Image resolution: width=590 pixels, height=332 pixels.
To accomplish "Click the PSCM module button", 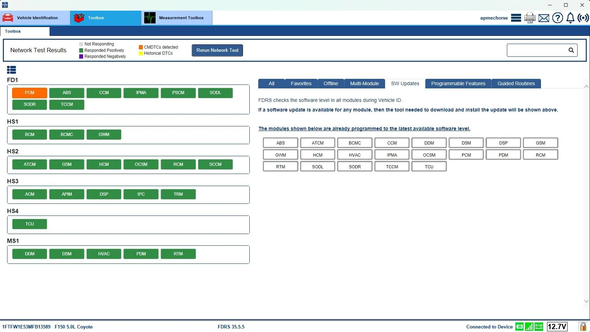I will [x=178, y=93].
